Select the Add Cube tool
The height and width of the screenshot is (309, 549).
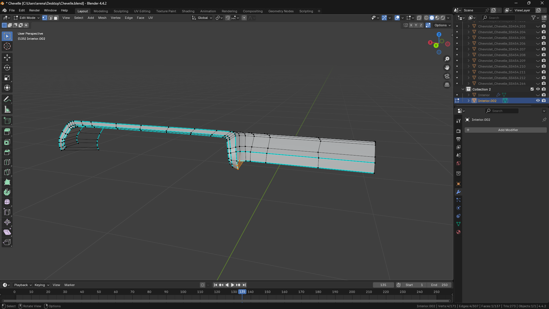pos(7,121)
